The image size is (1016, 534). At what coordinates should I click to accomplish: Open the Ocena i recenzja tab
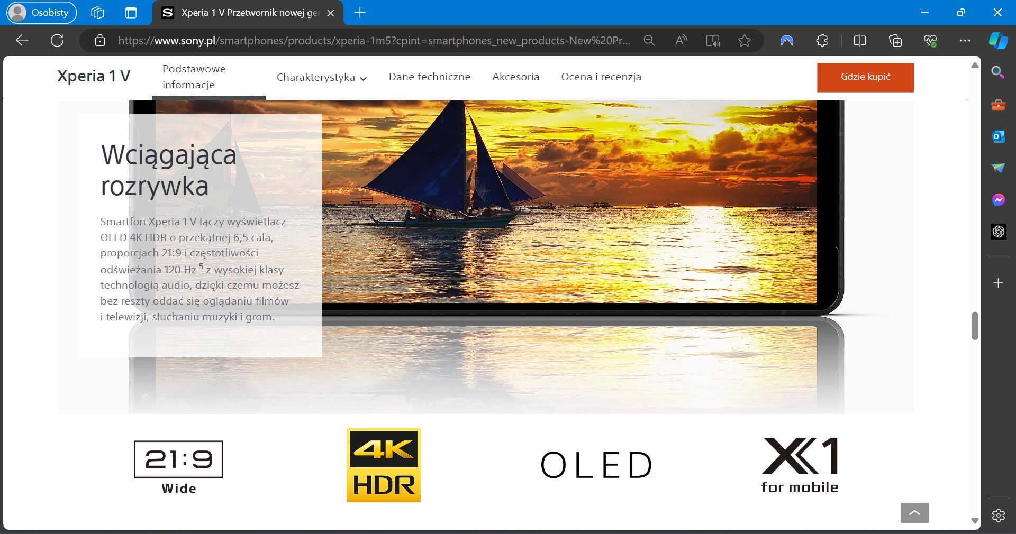(601, 77)
